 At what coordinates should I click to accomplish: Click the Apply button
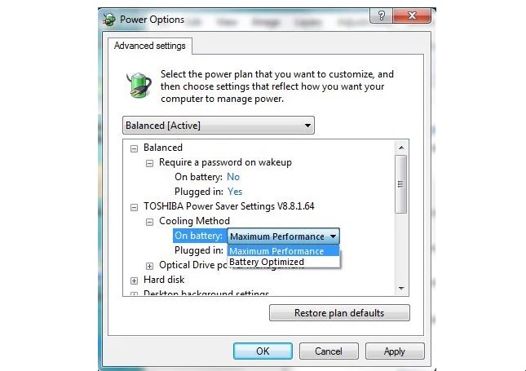[x=395, y=351]
